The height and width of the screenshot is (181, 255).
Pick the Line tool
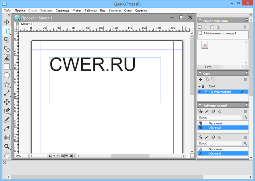[x=6, y=93]
